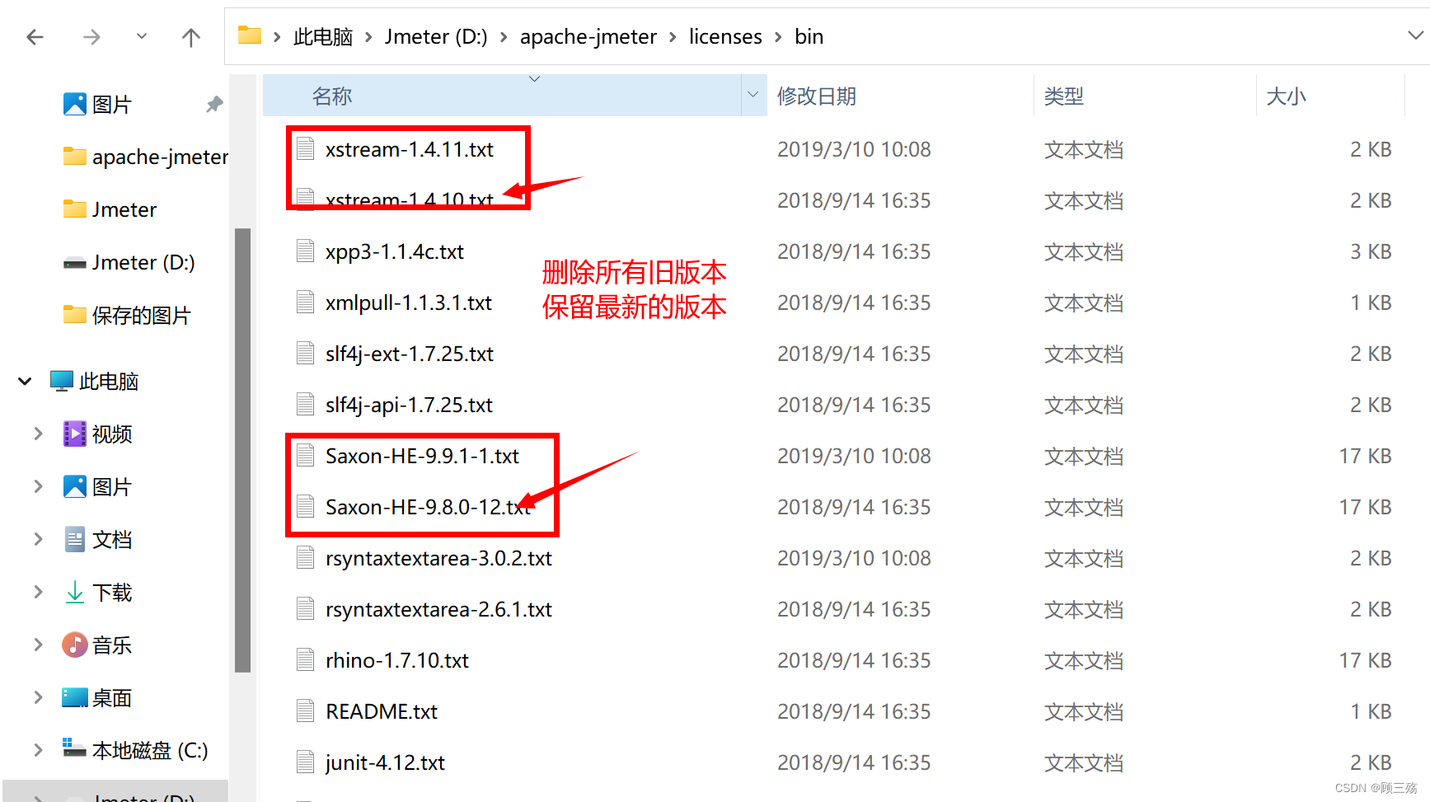Viewport: 1430px width, 802px height.
Task: Click the file icon for slf4j-api-1.7.25.txt
Action: [x=306, y=404]
